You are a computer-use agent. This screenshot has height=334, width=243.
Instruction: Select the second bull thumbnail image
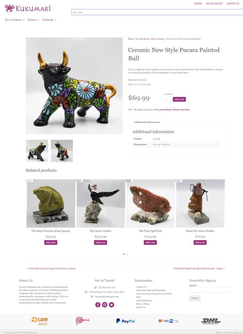(62, 151)
